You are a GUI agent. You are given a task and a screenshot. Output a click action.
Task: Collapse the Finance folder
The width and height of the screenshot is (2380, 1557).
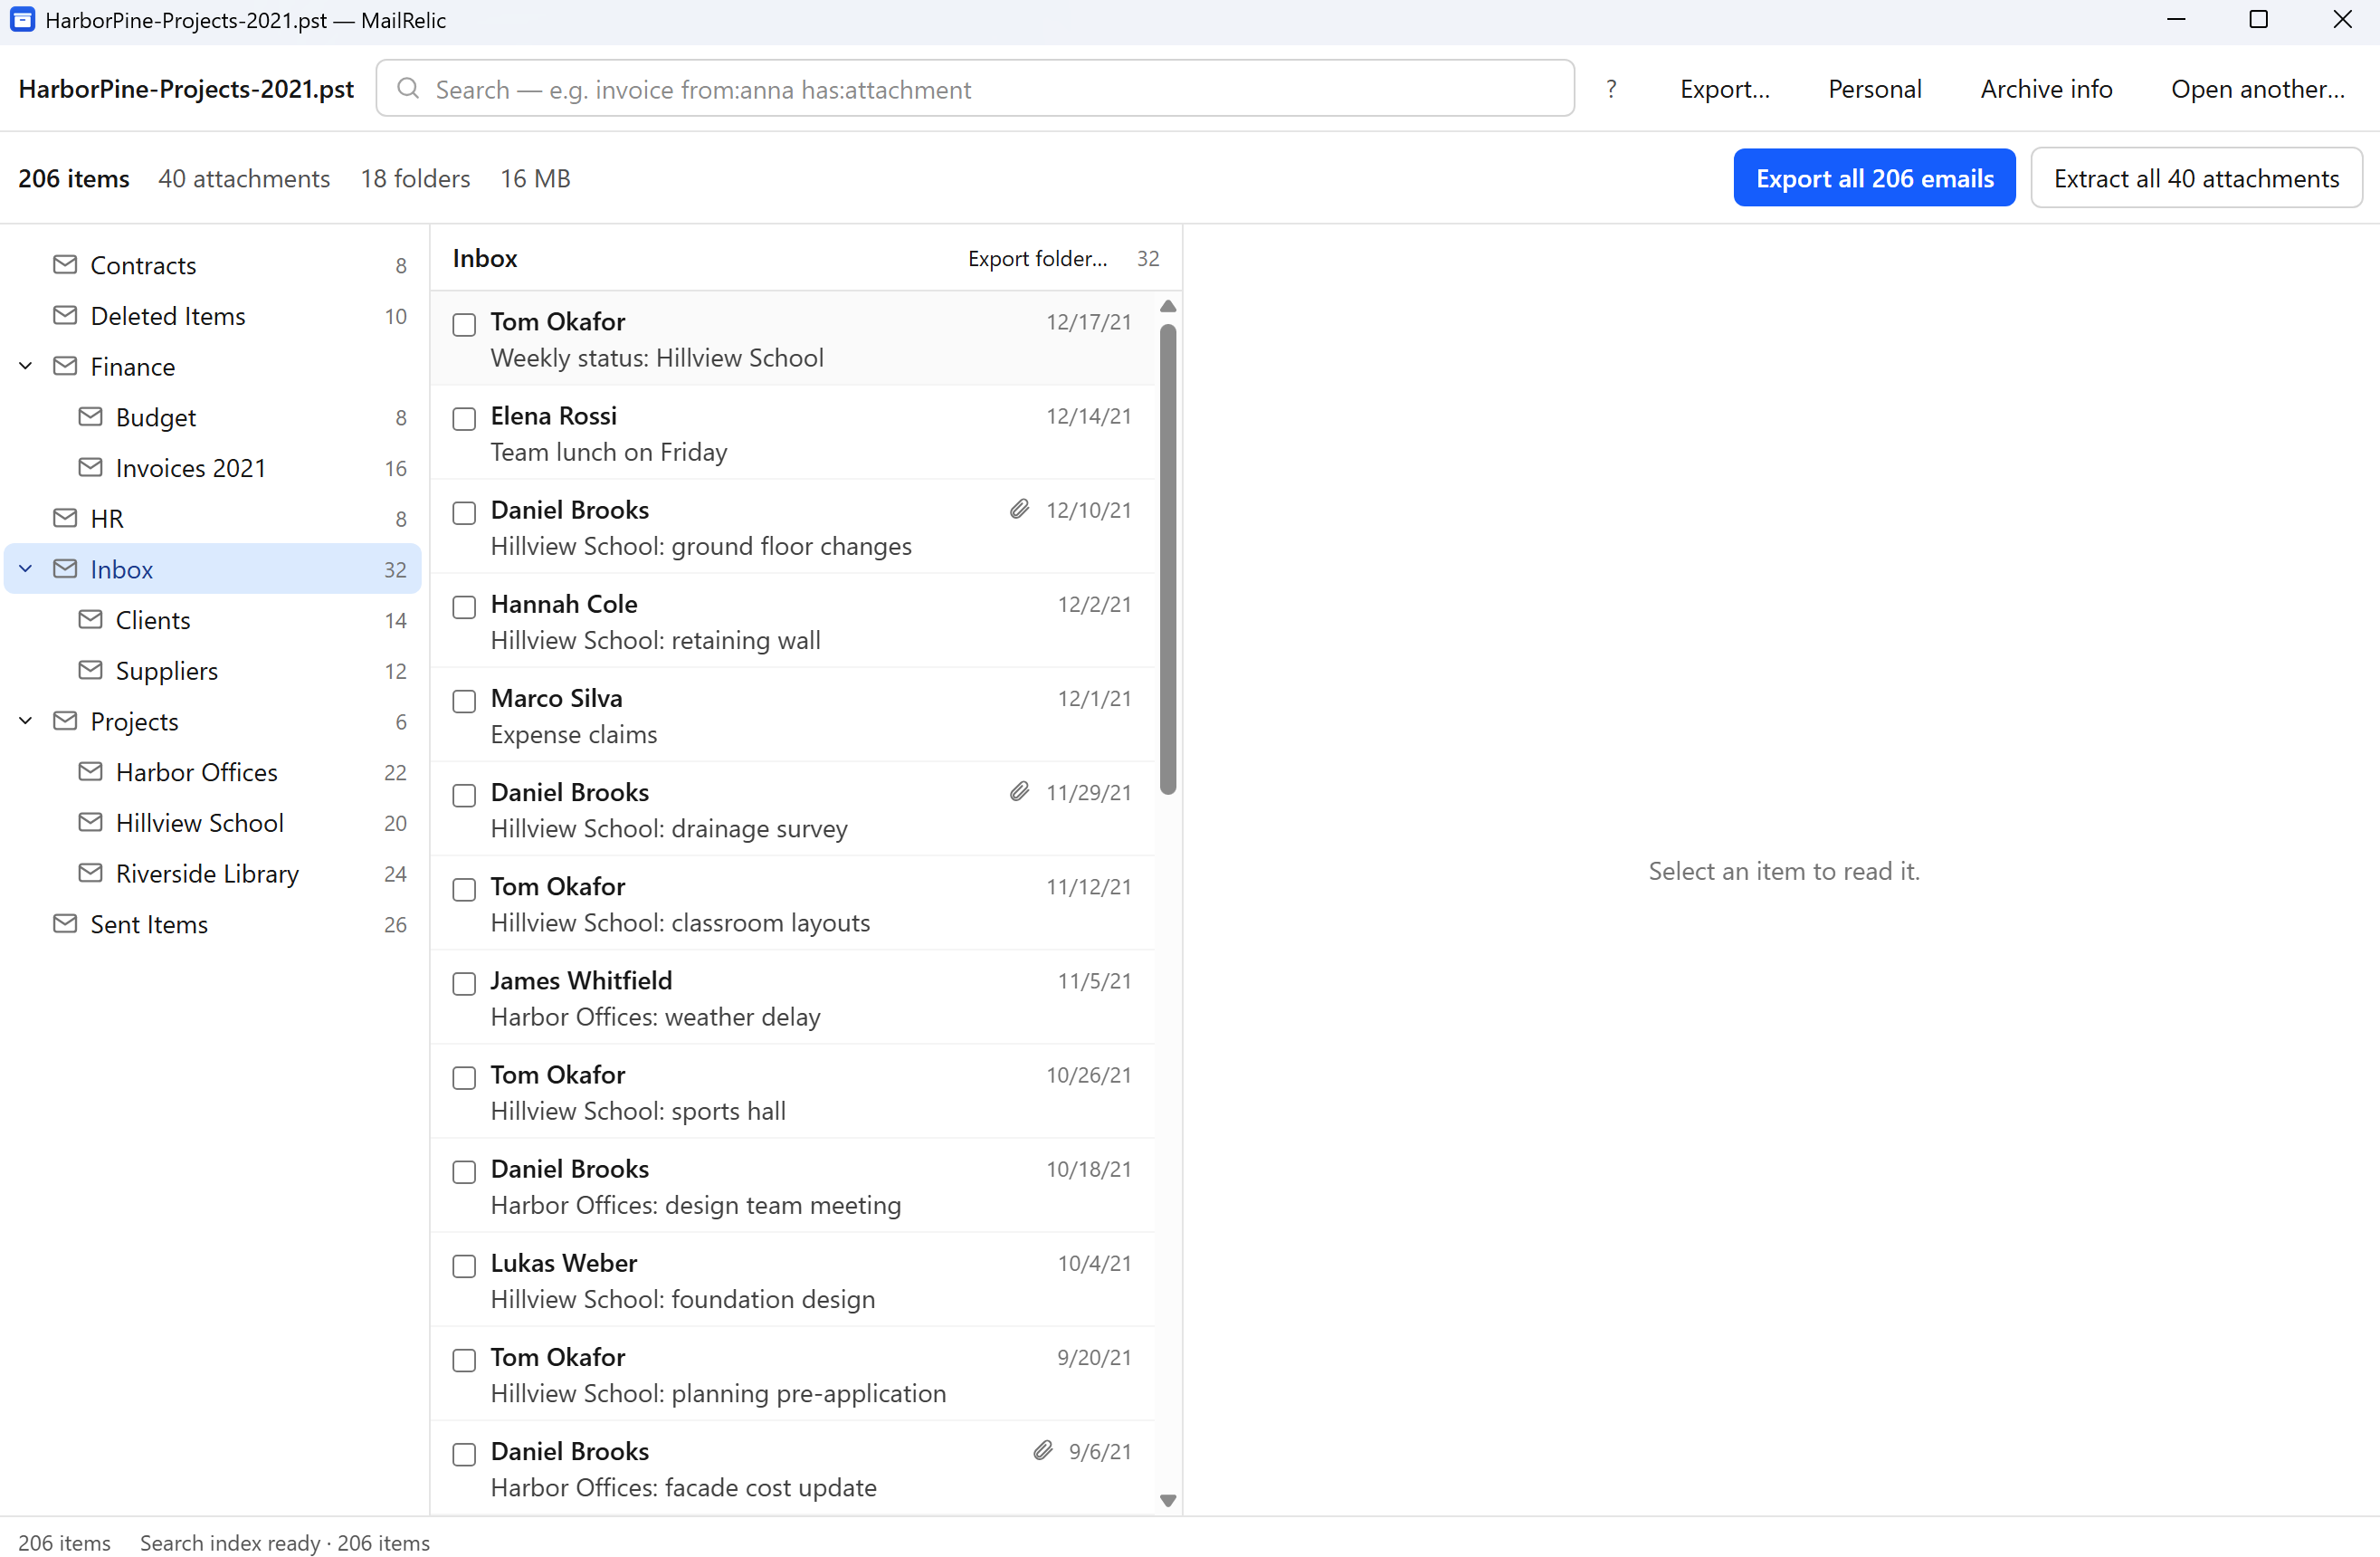click(26, 366)
